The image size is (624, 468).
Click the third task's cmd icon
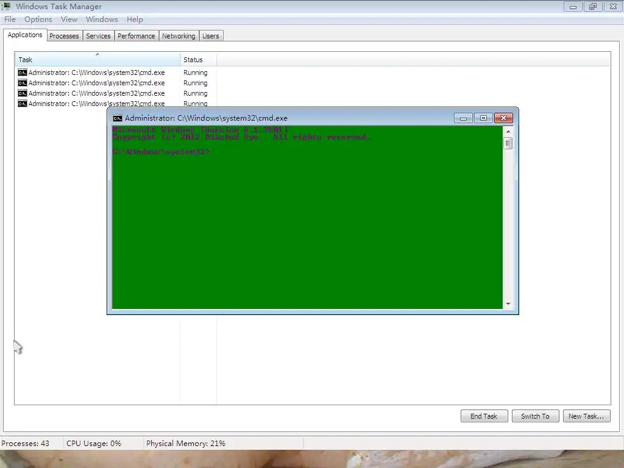(x=23, y=93)
